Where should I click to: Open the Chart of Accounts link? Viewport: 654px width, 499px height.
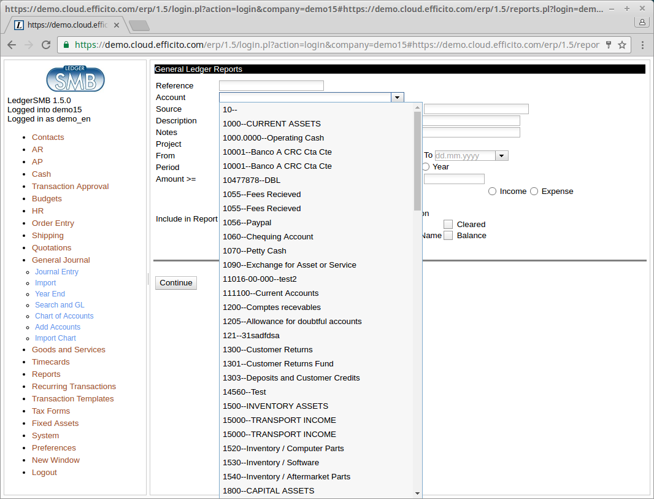coord(64,316)
